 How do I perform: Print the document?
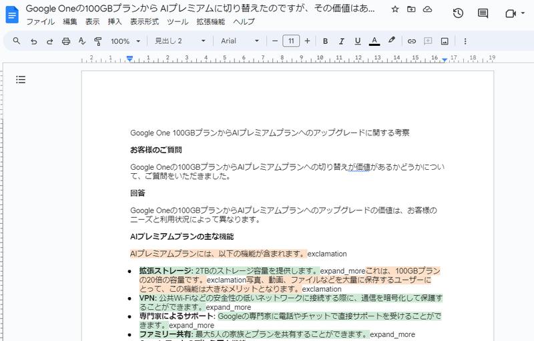[x=65, y=41]
